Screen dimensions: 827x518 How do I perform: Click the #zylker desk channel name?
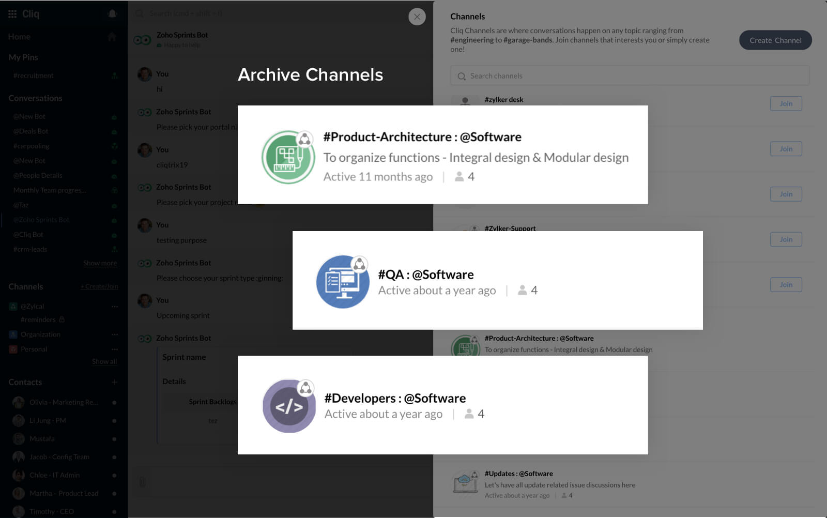(x=504, y=100)
